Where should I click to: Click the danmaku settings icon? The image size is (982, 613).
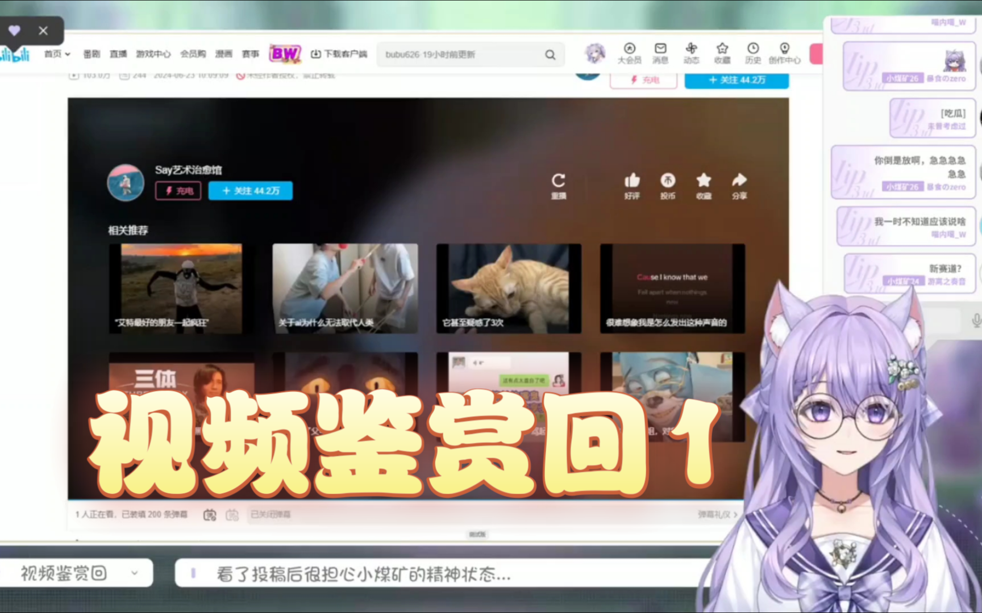232,515
